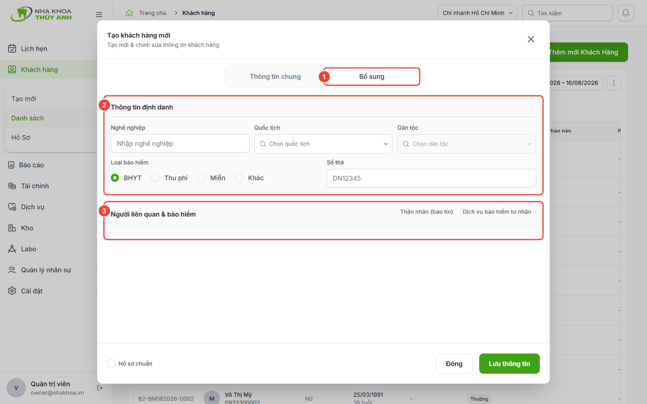Viewport: 647px width, 404px height.
Task: Open the Danh sách submenu item
Action: pyautogui.click(x=27, y=118)
